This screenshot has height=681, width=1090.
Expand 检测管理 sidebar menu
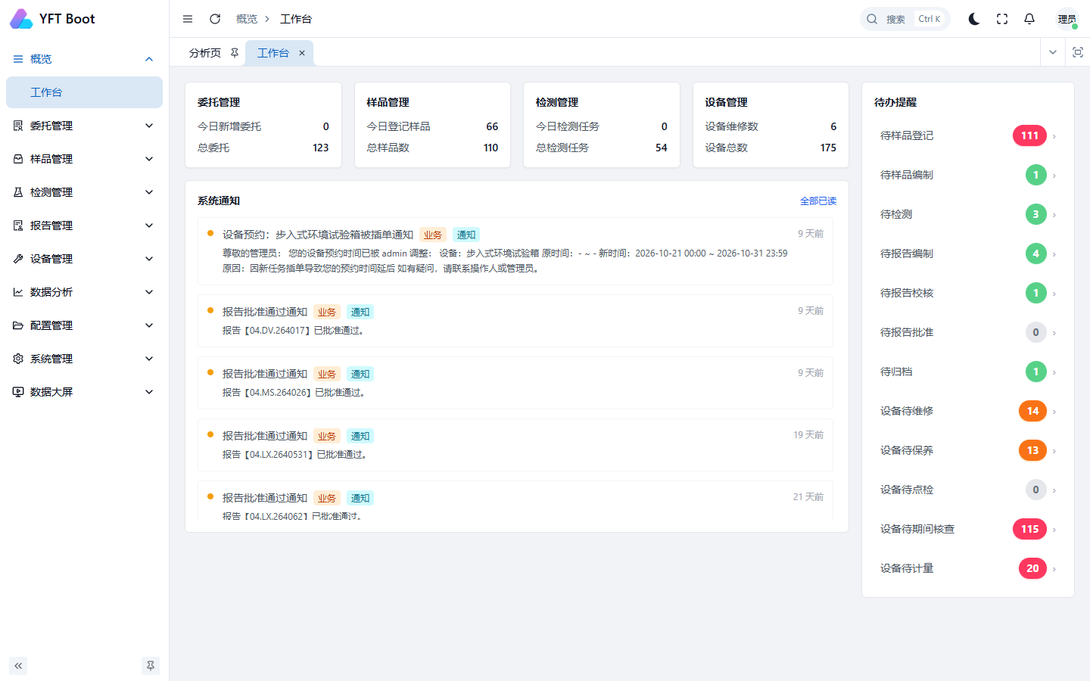(84, 192)
